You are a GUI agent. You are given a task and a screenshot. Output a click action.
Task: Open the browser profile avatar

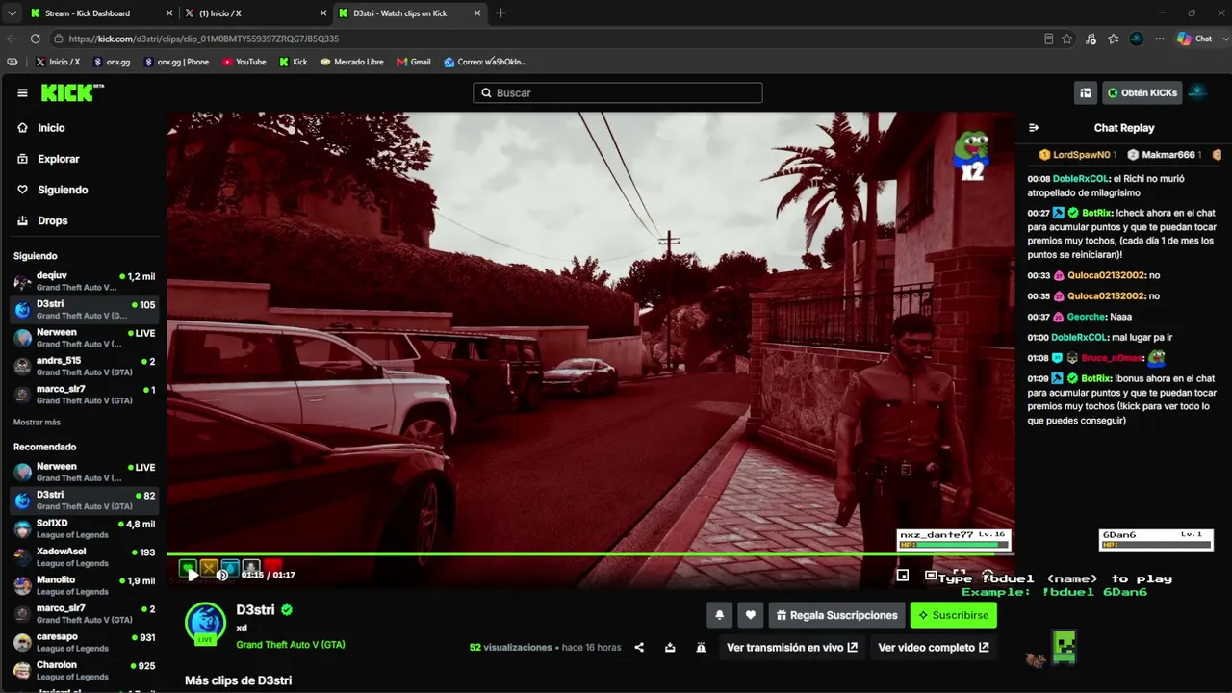[x=1137, y=38]
